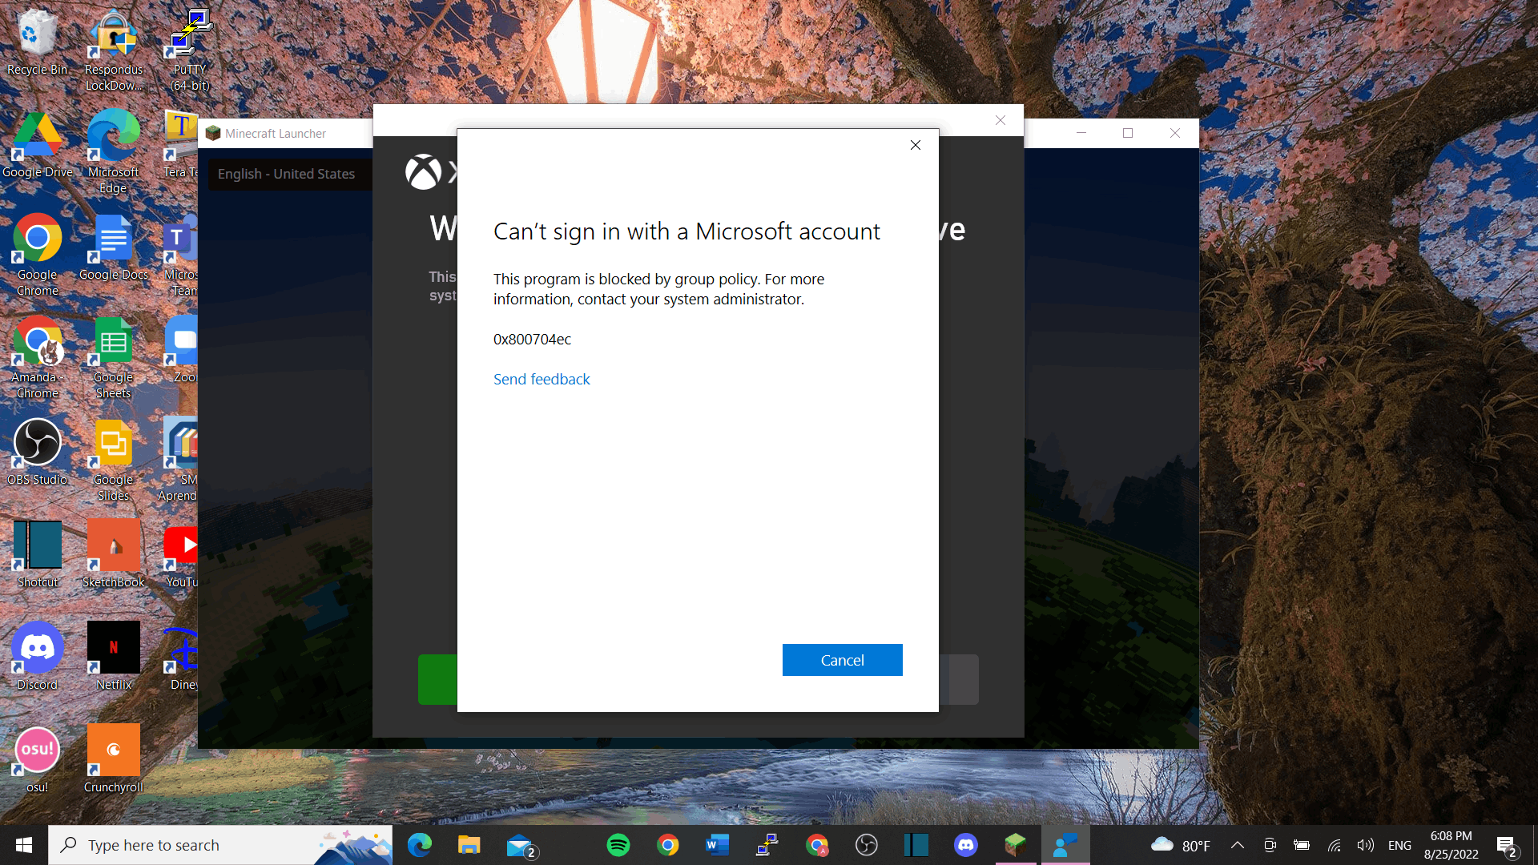Screen dimensions: 1538x865
Task: Open Amanda - Chrome profile shortcut
Action: tap(37, 359)
